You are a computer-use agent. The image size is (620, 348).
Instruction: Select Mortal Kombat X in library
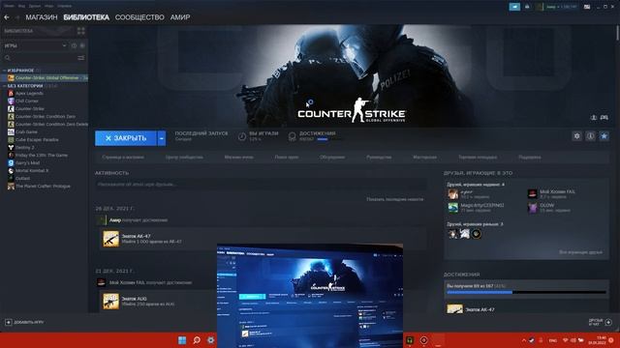coord(32,171)
